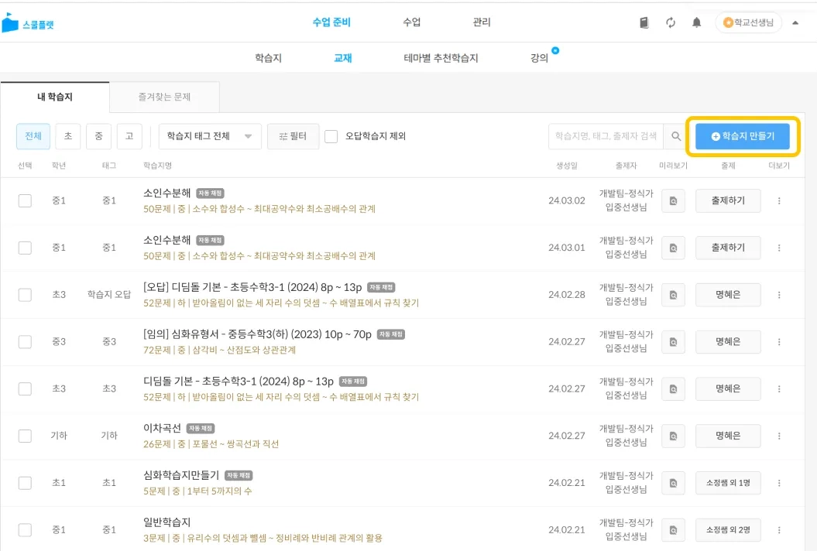Image resolution: width=817 pixels, height=551 pixels.
Task: Open more options for [임의] 심화유형서
Action: click(779, 341)
